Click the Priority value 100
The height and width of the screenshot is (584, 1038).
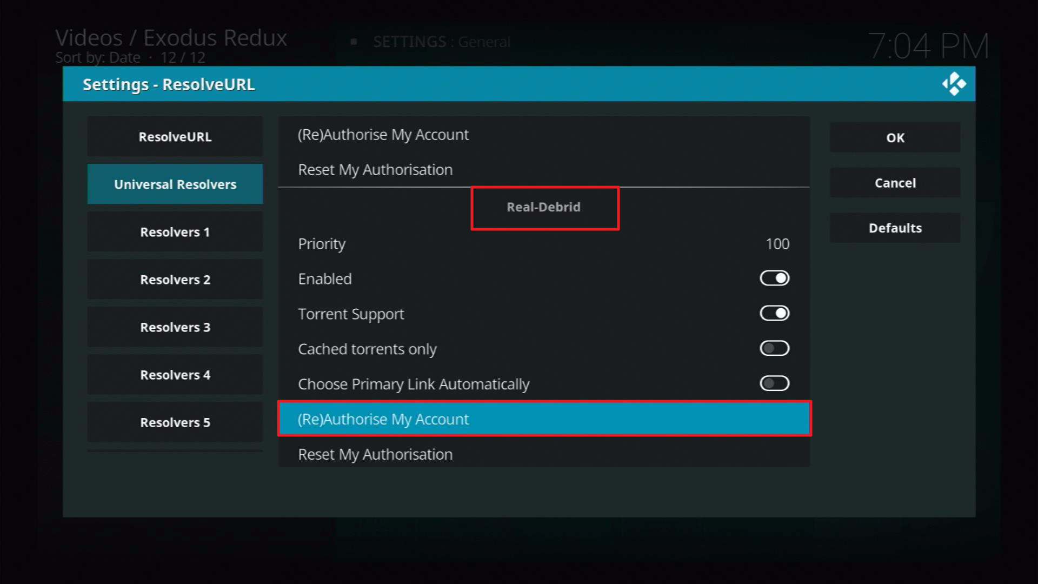click(777, 244)
